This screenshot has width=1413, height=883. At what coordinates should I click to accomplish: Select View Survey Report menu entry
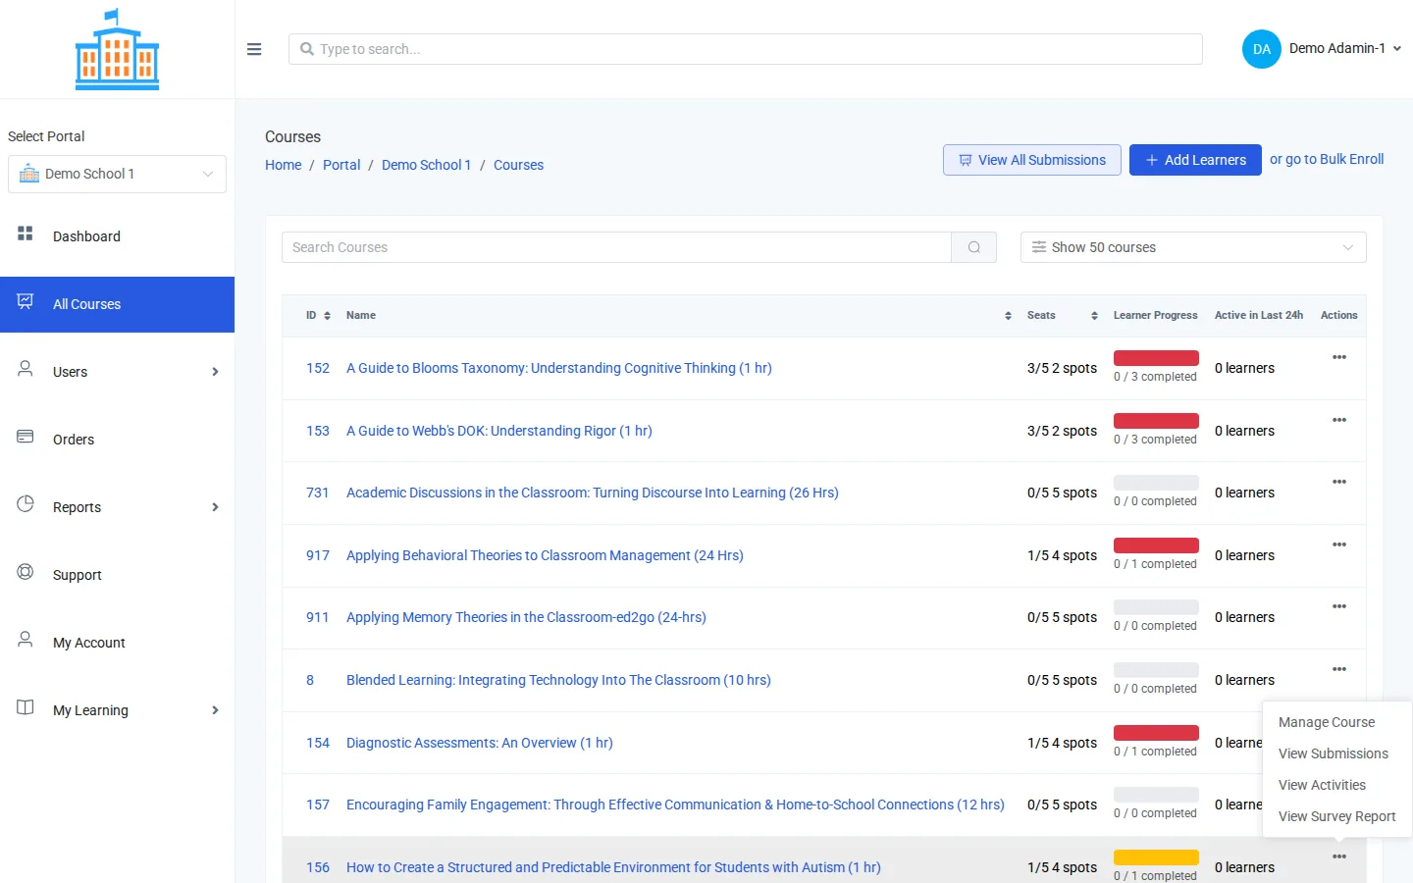click(x=1336, y=816)
